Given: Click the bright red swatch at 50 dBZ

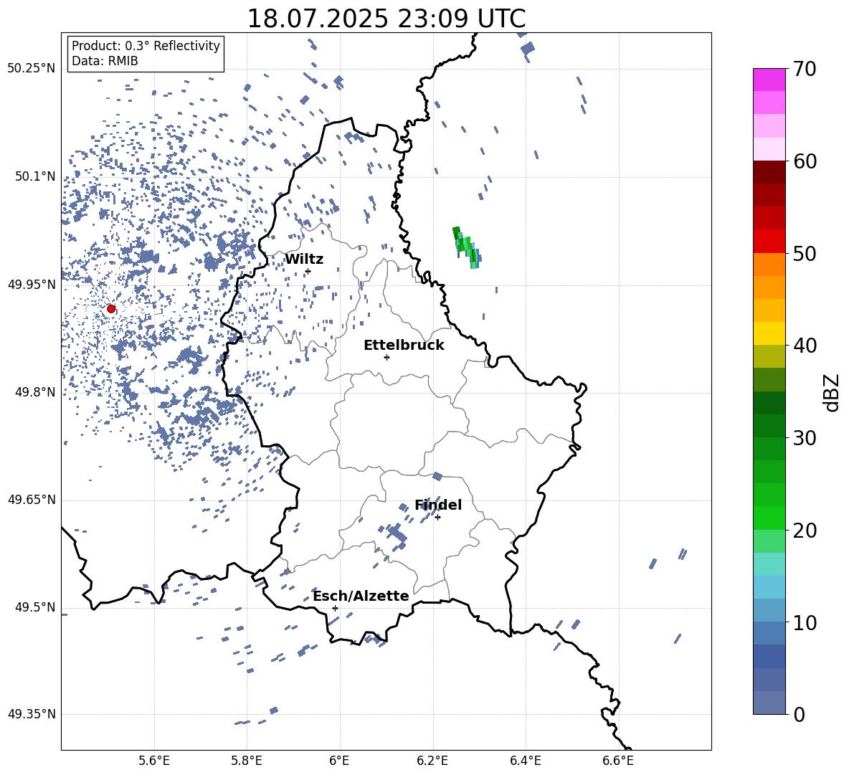Looking at the screenshot, I should (x=769, y=241).
